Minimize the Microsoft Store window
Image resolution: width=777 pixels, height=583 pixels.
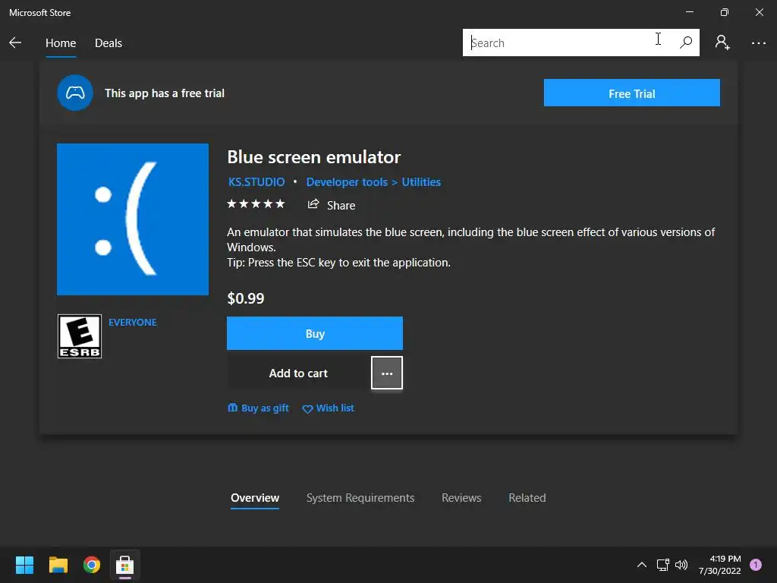(690, 12)
